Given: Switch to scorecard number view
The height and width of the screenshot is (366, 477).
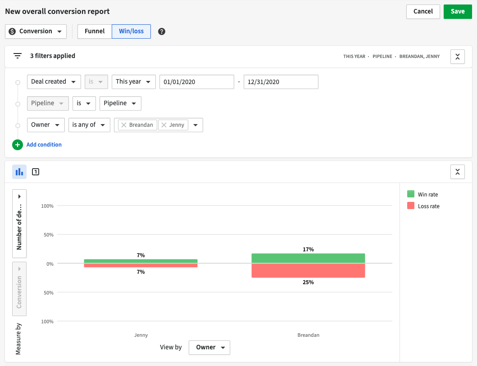Looking at the screenshot, I should (36, 172).
